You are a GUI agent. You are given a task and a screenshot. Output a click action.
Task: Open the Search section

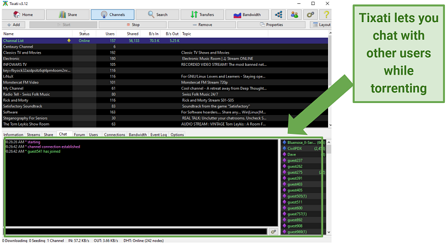tap(157, 14)
